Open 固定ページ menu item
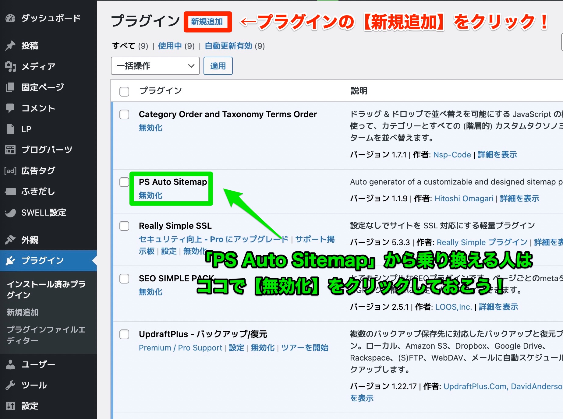563x419 pixels. 43,87
